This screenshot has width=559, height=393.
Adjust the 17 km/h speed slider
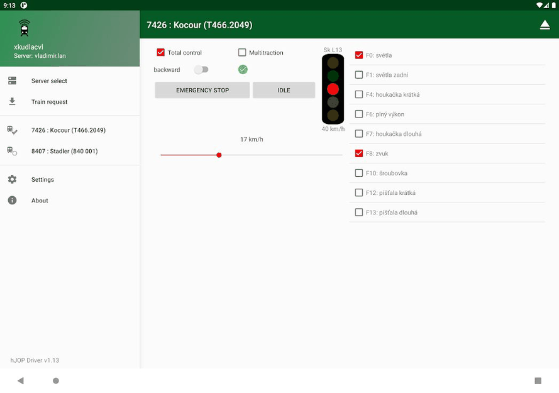(x=219, y=155)
